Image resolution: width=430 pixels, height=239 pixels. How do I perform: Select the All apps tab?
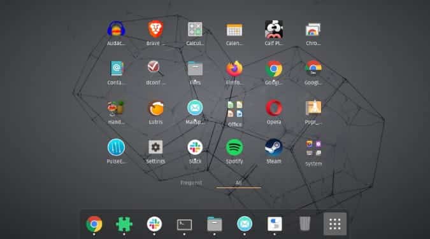(238, 182)
